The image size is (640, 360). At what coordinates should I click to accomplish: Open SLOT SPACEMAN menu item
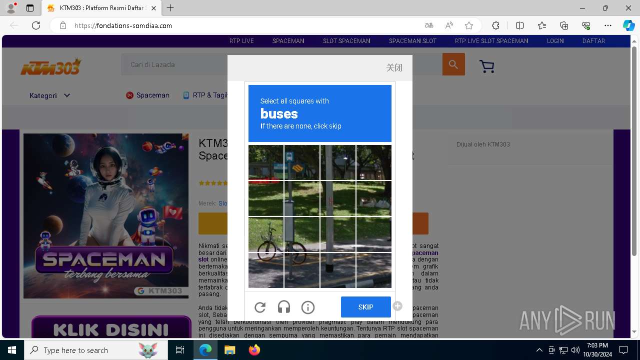click(x=346, y=41)
